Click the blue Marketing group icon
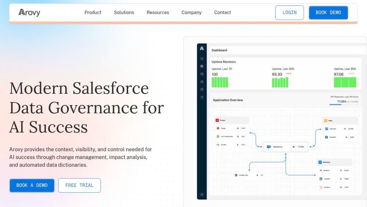Screen dimensions: 367x207 click(x=320, y=162)
